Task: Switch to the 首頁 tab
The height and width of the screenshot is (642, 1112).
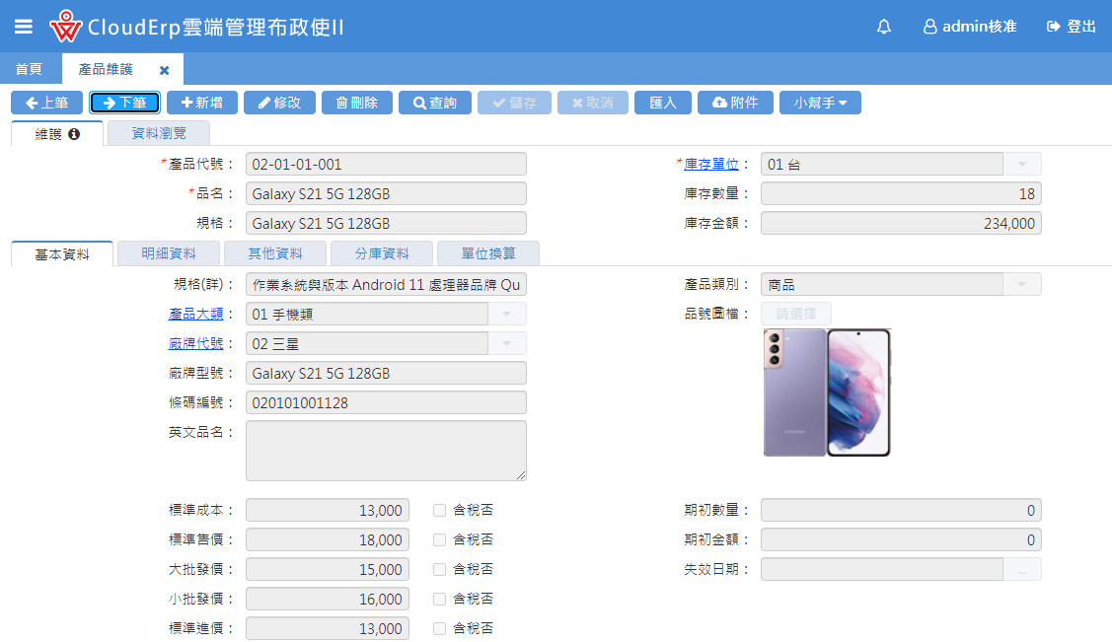Action: pyautogui.click(x=29, y=69)
